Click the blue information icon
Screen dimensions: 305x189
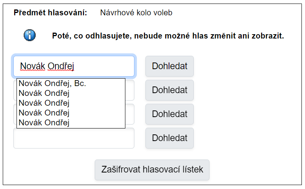point(29,35)
